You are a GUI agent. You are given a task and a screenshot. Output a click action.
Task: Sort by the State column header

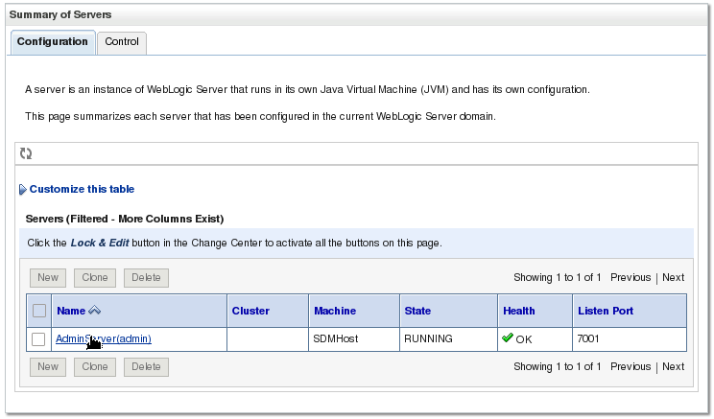[x=417, y=311]
